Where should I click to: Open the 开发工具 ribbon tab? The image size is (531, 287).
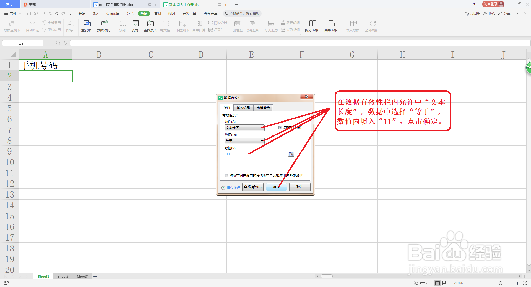click(189, 13)
